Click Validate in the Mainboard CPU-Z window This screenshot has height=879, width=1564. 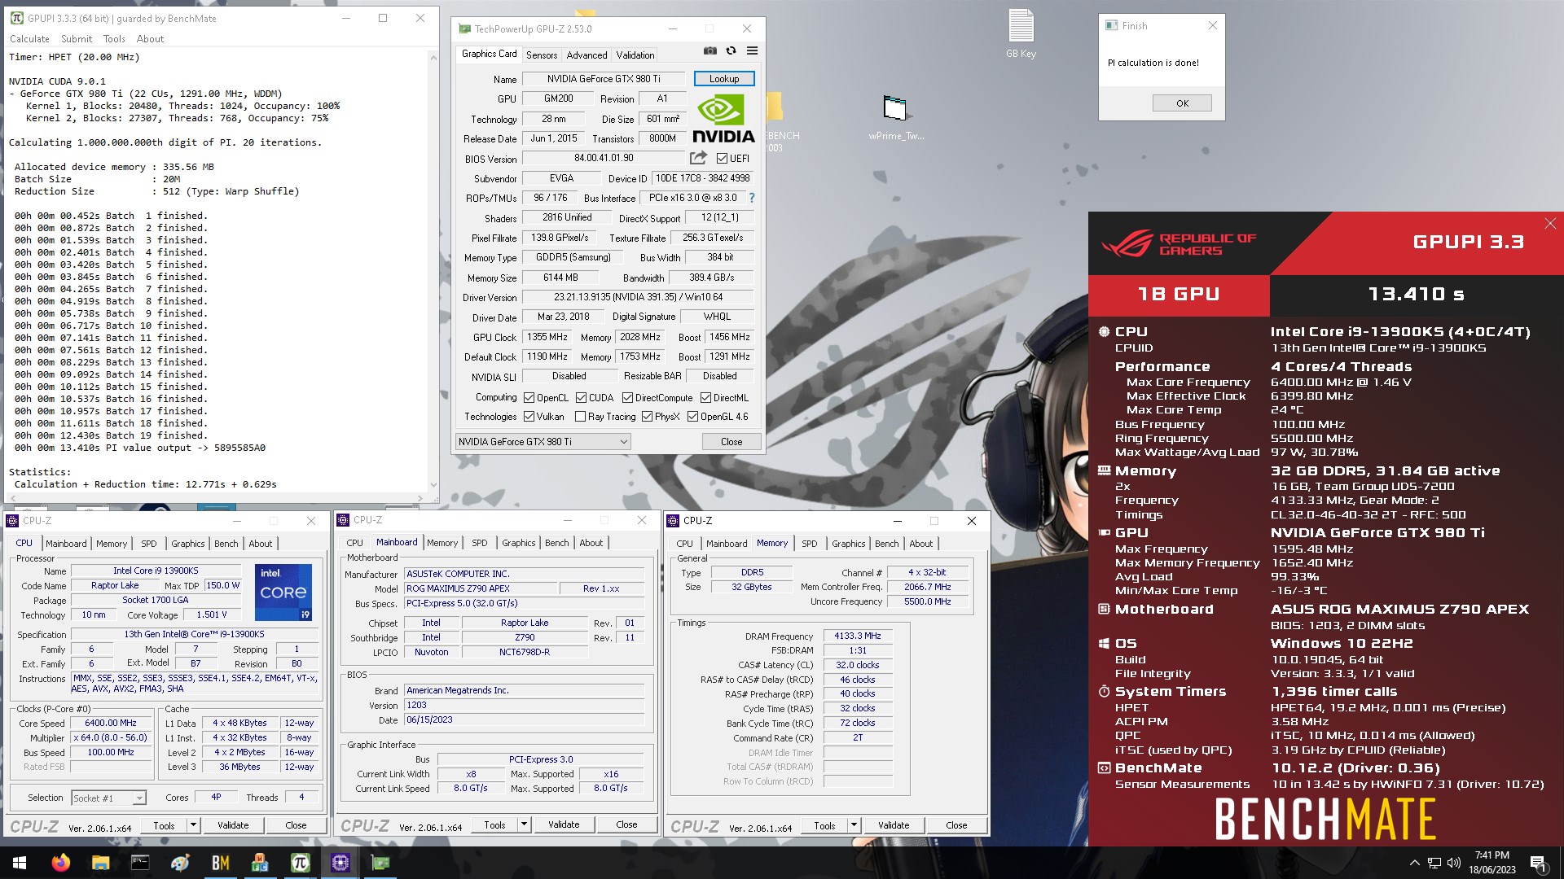click(564, 824)
